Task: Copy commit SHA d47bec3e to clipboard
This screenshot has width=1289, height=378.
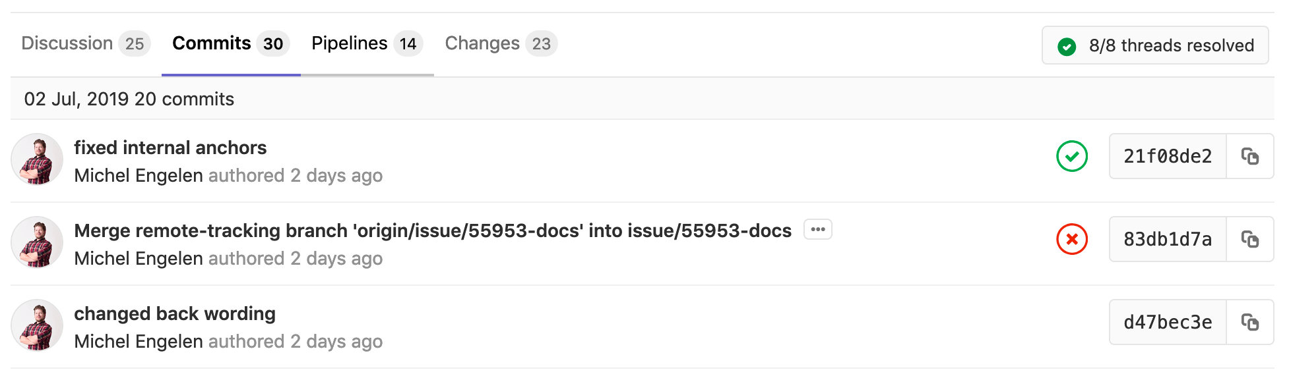Action: [x=1249, y=322]
